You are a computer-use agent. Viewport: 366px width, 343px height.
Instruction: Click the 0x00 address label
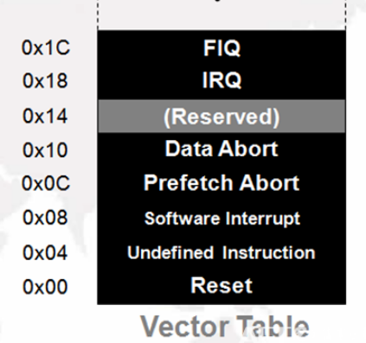click(x=45, y=287)
